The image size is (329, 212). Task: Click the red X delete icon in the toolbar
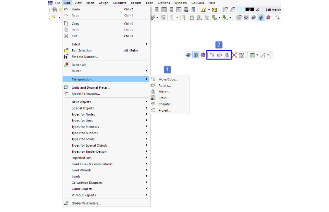pos(234,55)
